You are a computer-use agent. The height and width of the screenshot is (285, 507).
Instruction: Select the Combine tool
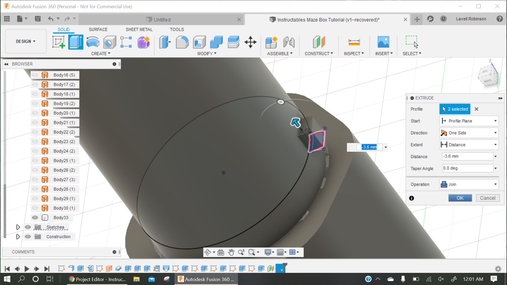click(x=216, y=42)
